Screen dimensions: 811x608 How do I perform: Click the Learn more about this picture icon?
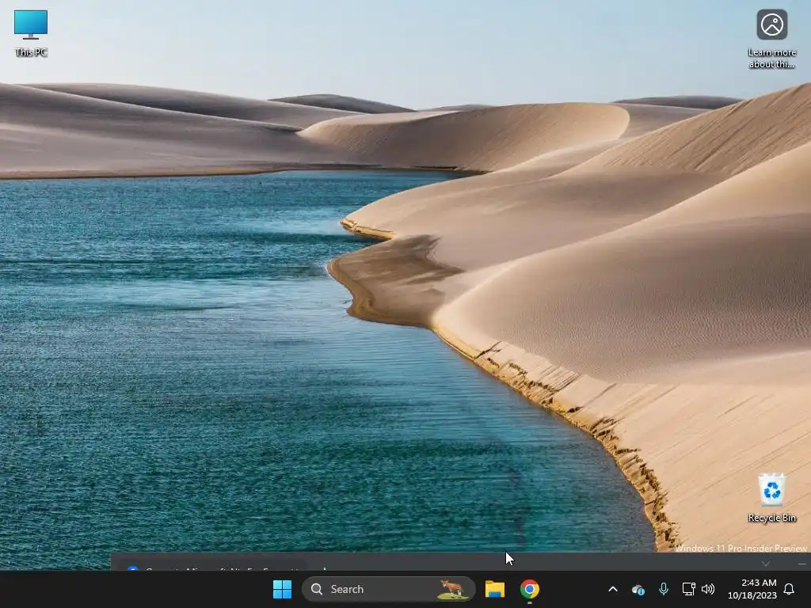point(771,38)
